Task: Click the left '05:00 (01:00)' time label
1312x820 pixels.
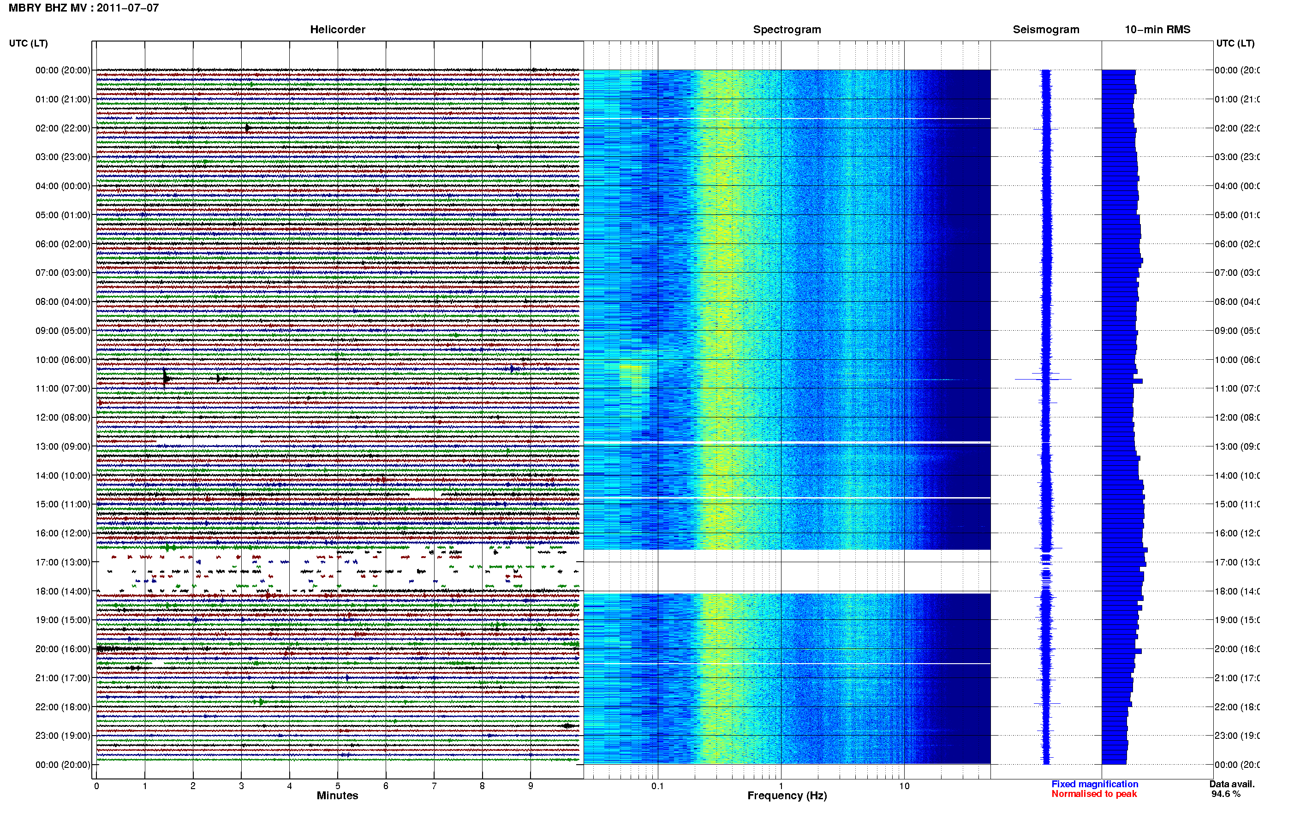Action: [x=63, y=215]
